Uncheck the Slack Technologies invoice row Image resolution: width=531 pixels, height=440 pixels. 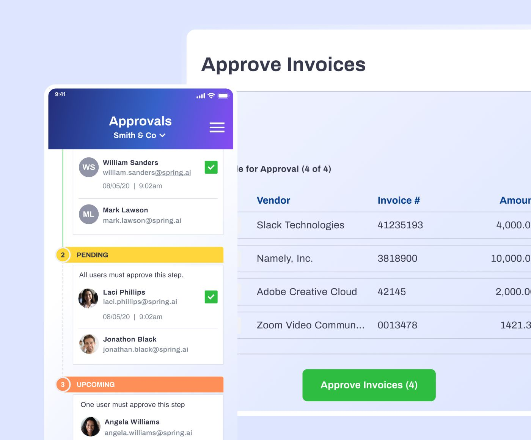tap(240, 225)
